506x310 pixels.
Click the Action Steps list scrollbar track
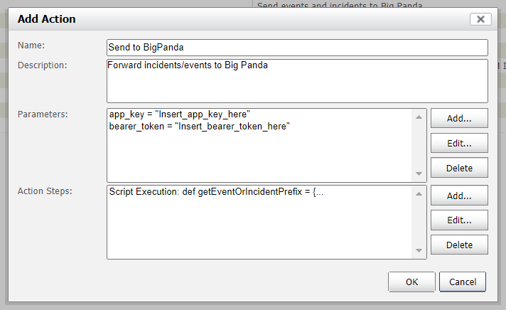coord(419,222)
